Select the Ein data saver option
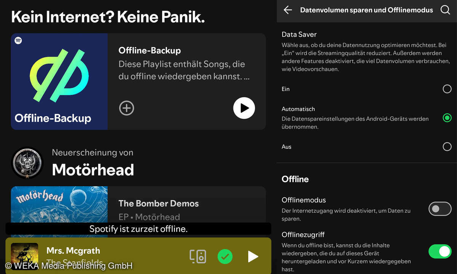The width and height of the screenshot is (457, 274). (447, 89)
